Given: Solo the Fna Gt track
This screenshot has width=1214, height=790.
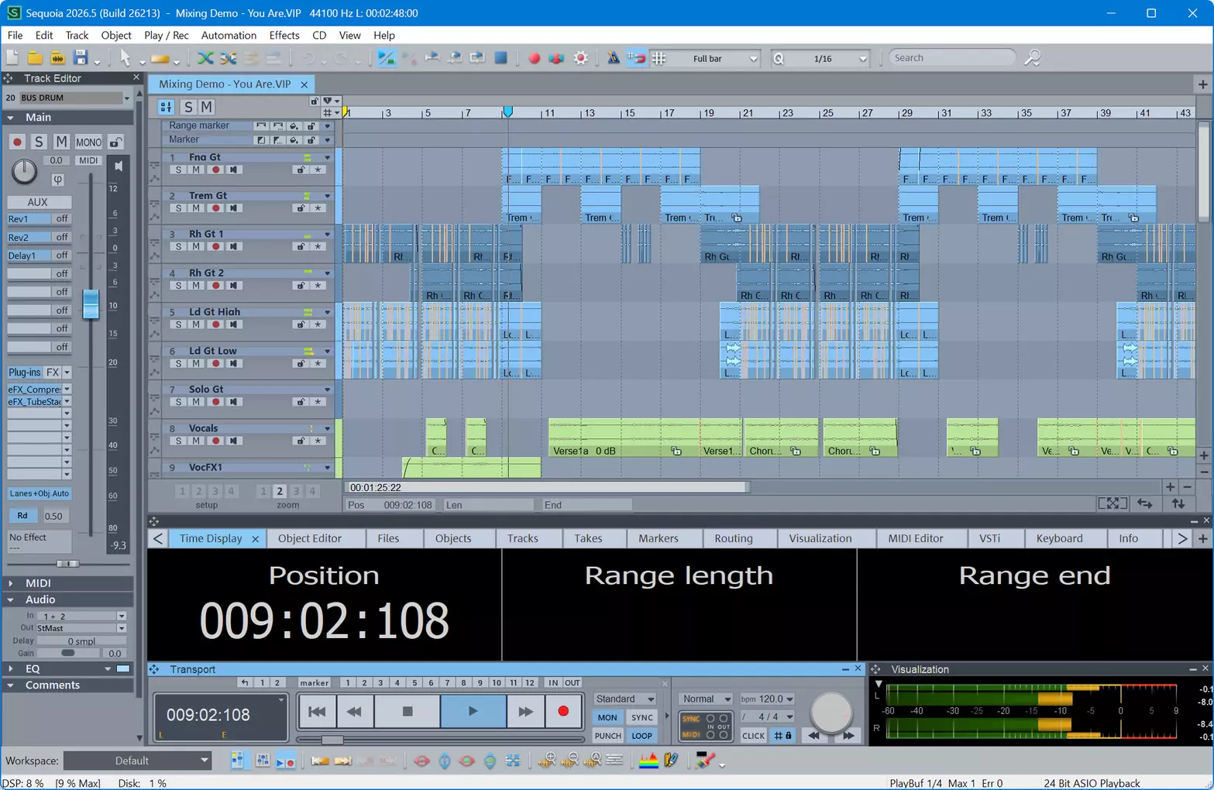Looking at the screenshot, I should click(x=179, y=170).
